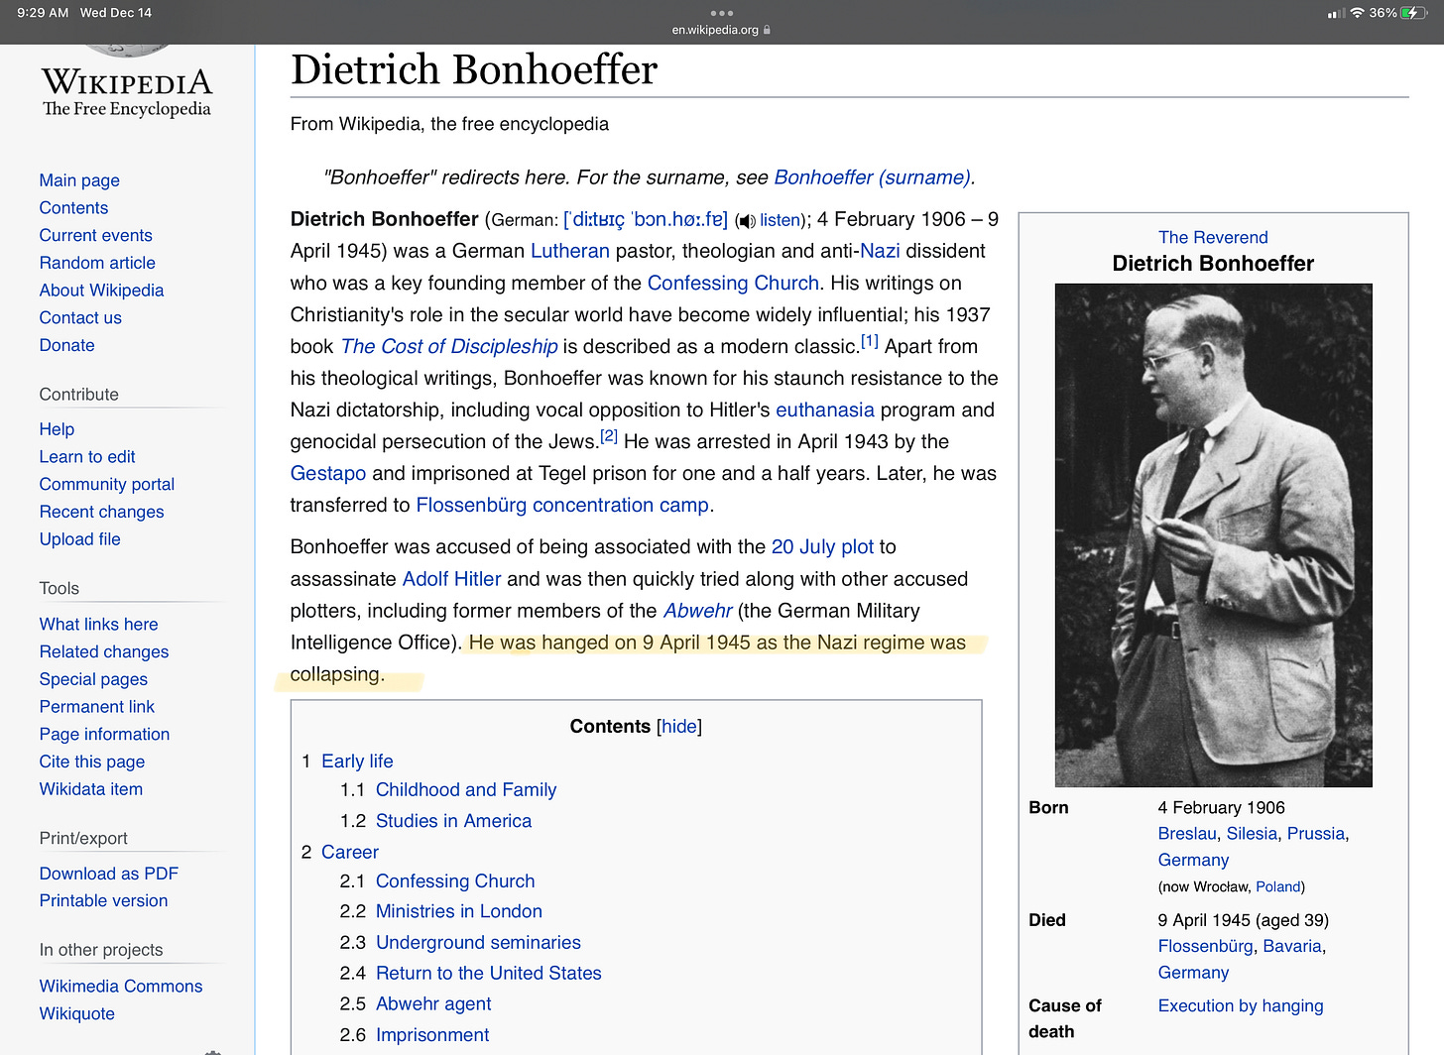Open Bonhoeffer (surname) link

pyautogui.click(x=872, y=177)
